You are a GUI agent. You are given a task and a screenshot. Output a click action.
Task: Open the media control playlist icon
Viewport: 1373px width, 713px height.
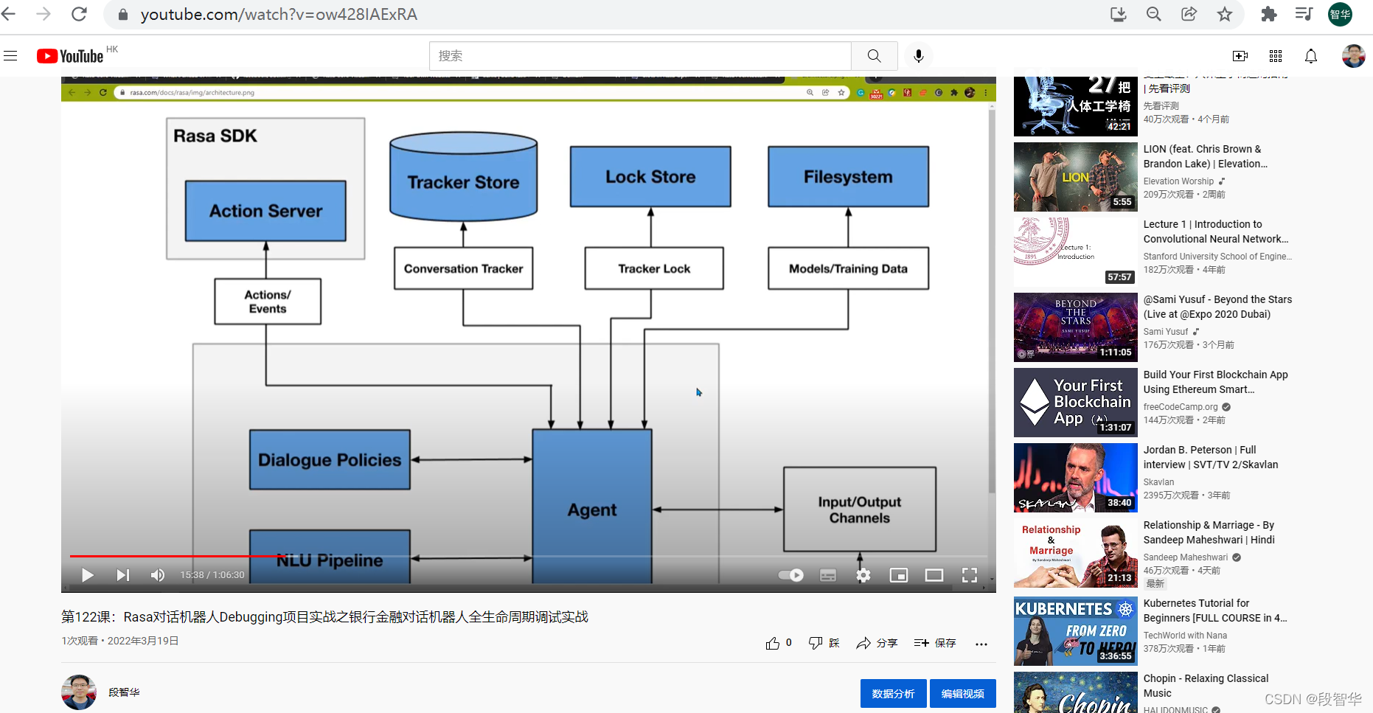tap(1304, 14)
